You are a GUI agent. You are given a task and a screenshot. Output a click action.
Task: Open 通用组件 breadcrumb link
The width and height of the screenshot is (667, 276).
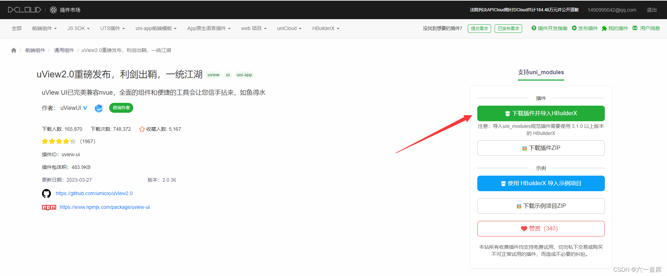coord(64,50)
